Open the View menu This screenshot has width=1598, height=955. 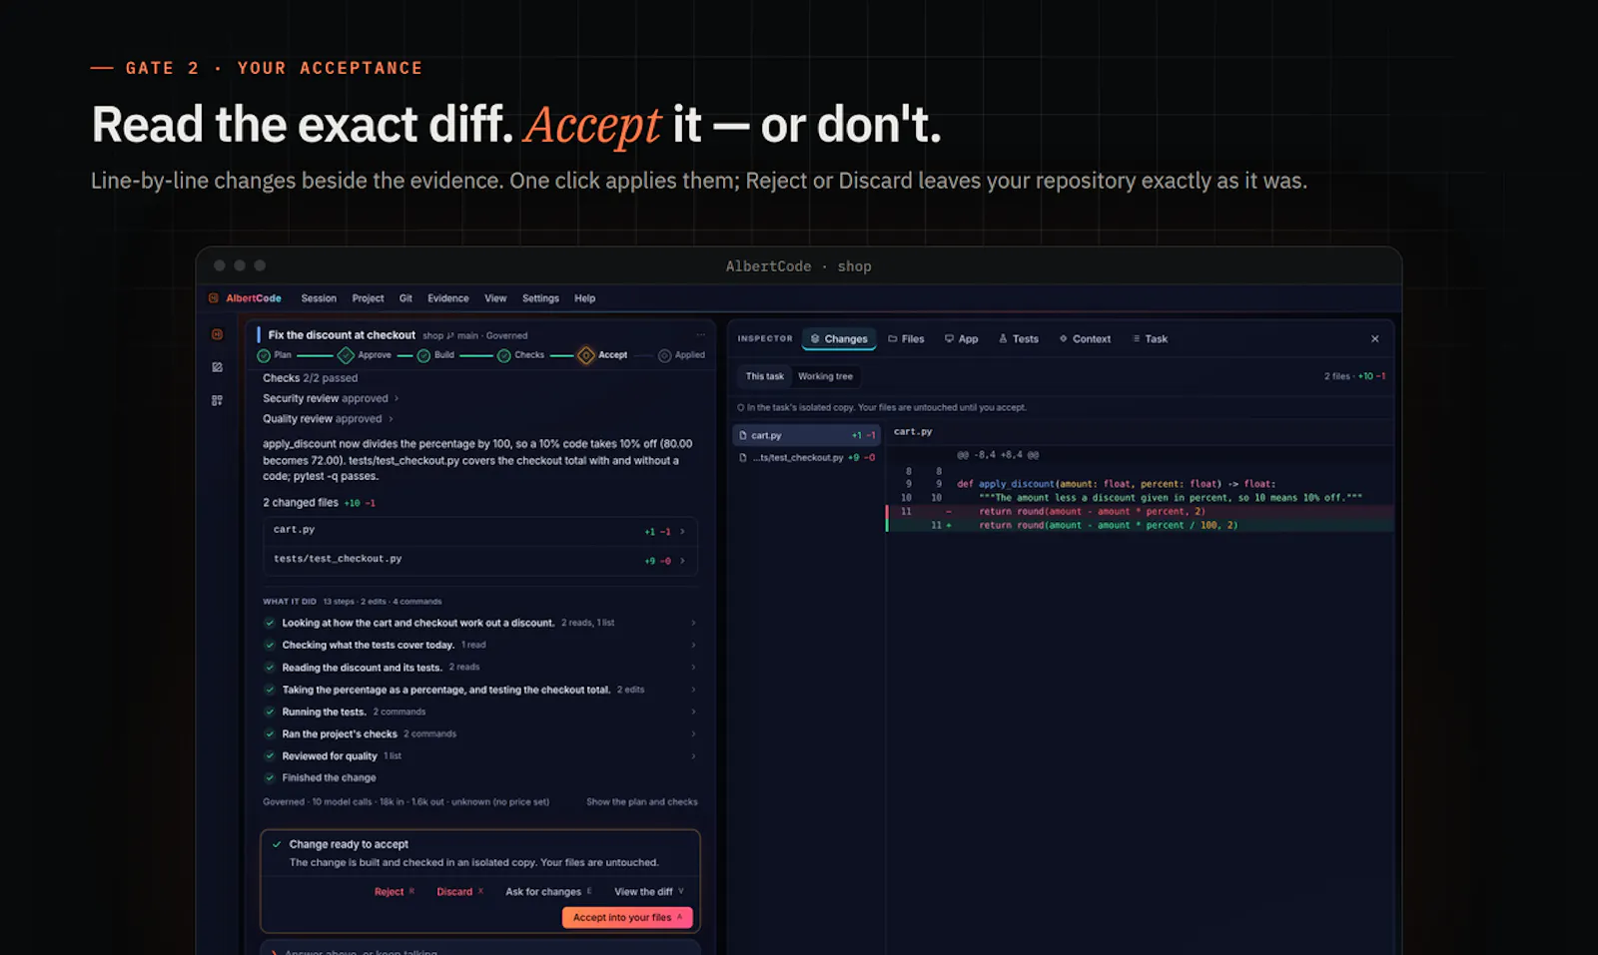pyautogui.click(x=495, y=298)
